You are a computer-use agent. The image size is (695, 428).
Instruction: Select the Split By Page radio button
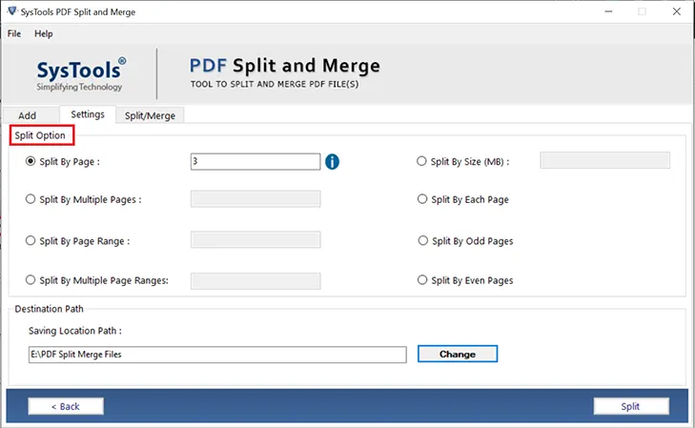click(x=31, y=161)
